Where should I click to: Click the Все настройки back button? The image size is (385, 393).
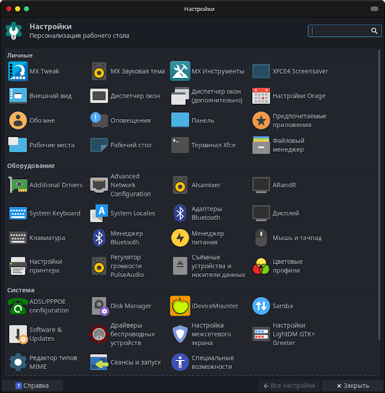(289, 386)
